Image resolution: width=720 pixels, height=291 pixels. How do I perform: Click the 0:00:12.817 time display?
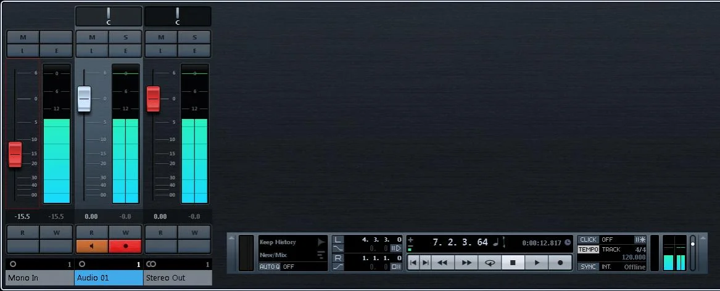point(542,243)
